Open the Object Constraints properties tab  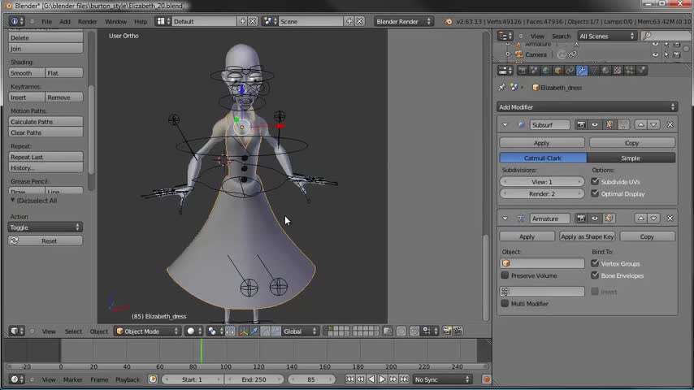(570, 71)
